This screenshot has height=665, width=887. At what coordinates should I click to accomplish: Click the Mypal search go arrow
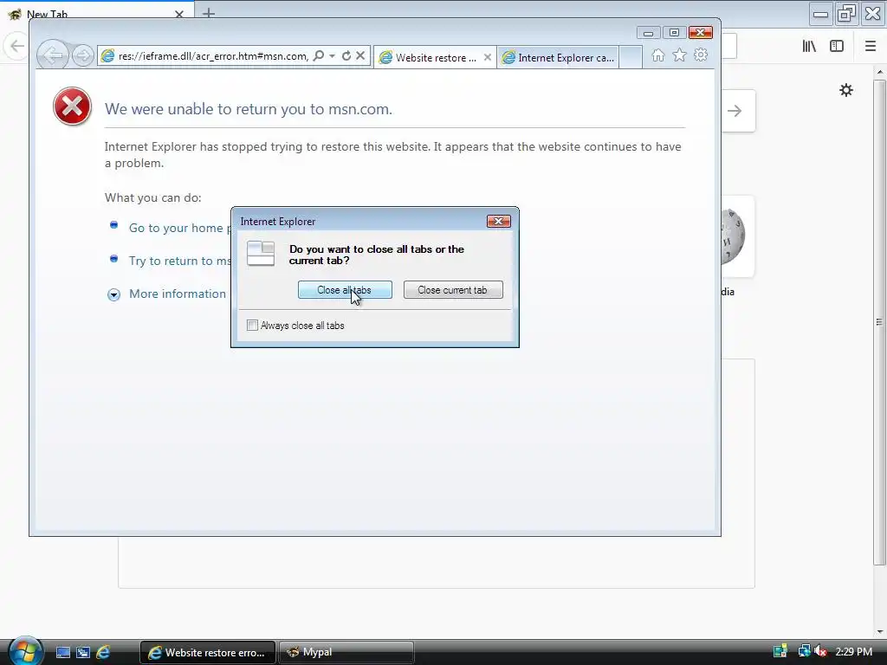pos(735,111)
